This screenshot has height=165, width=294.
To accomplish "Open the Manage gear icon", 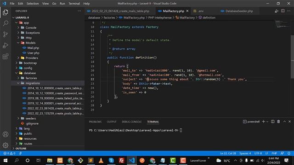I will click(6, 145).
